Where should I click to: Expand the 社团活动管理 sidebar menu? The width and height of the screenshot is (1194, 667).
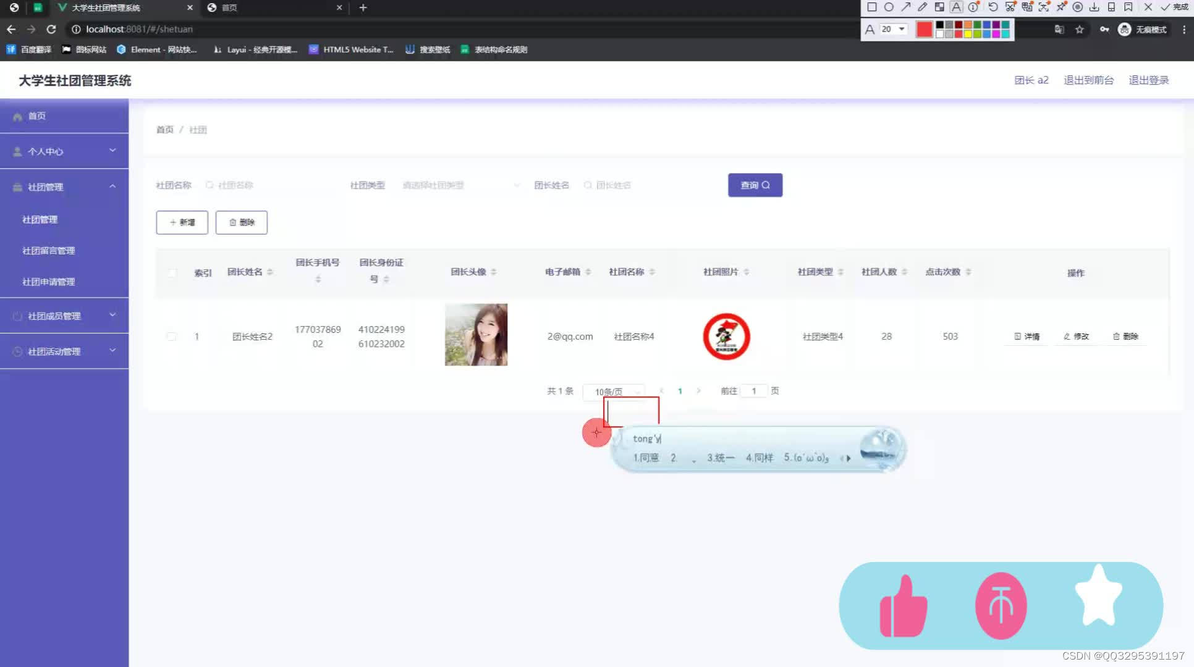click(62, 351)
